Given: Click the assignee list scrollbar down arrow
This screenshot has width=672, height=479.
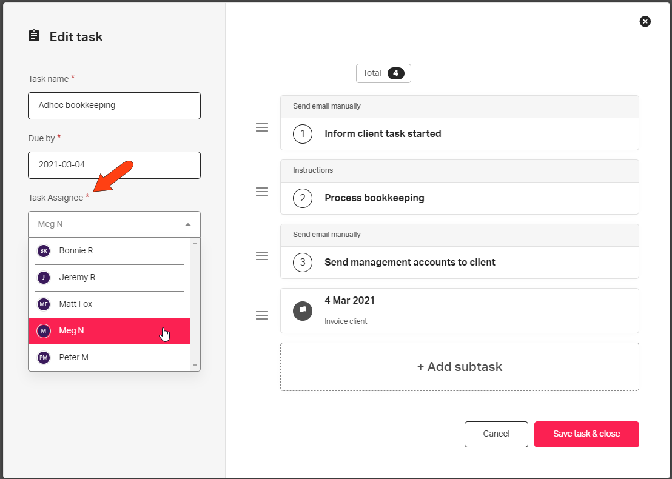Looking at the screenshot, I should tap(195, 366).
